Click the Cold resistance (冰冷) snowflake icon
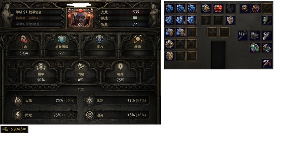Screen dimensions: 292x164 coord(90,100)
